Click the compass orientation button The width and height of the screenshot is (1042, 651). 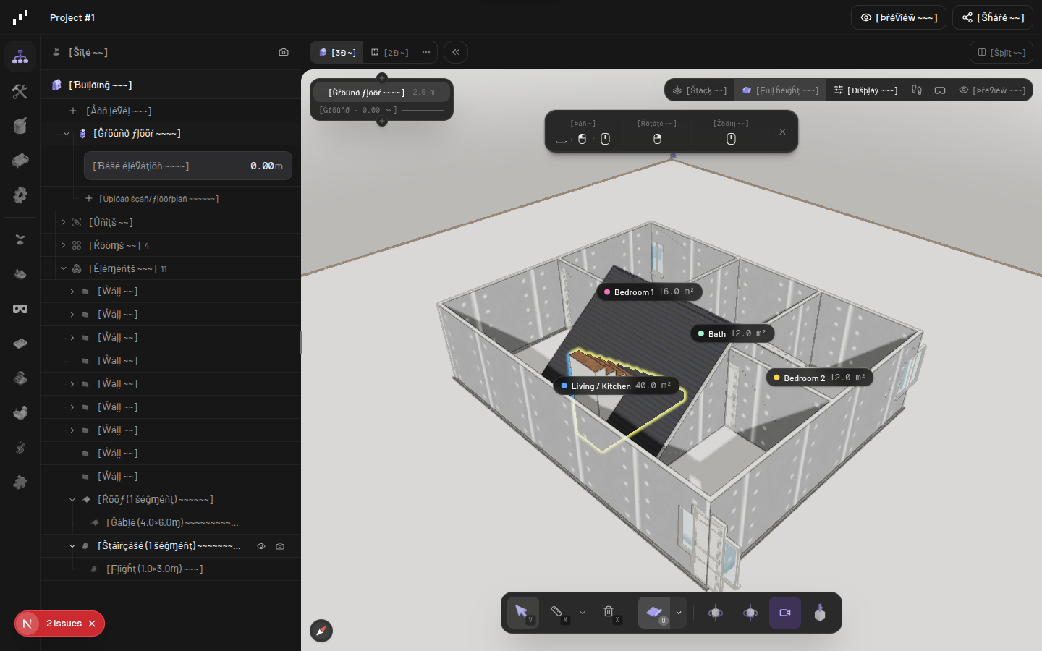pos(321,631)
